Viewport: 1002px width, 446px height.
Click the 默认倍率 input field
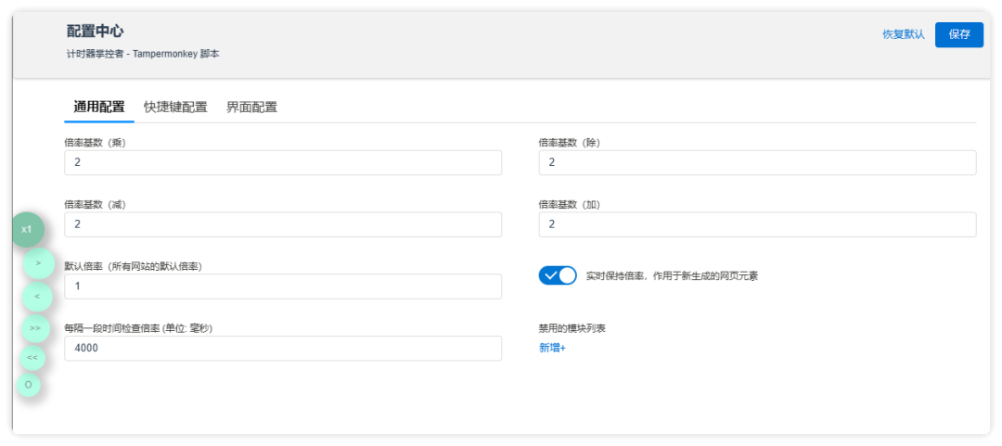click(283, 287)
